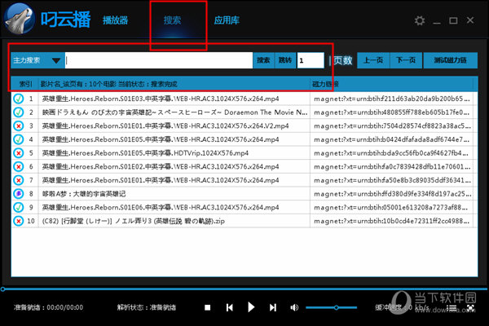489x326 pixels.
Task: Click the 跳转 button
Action: (285, 60)
